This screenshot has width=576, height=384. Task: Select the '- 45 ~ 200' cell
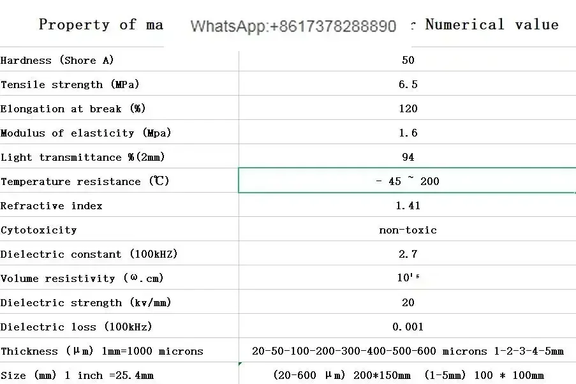(408, 181)
